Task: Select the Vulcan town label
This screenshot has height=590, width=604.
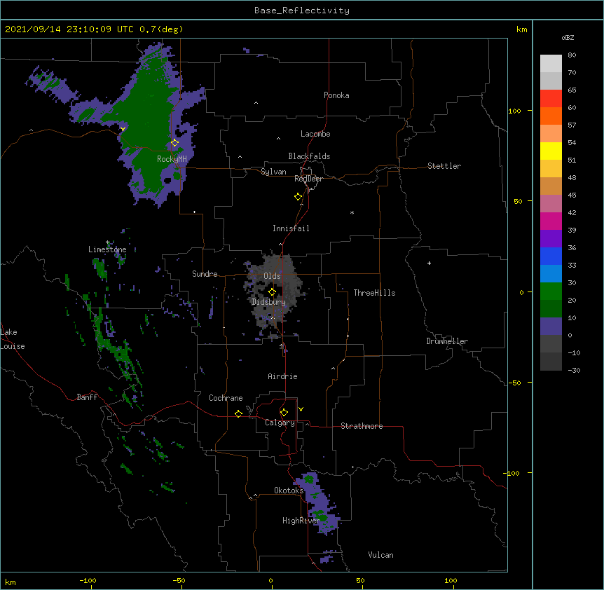Action: click(380, 555)
